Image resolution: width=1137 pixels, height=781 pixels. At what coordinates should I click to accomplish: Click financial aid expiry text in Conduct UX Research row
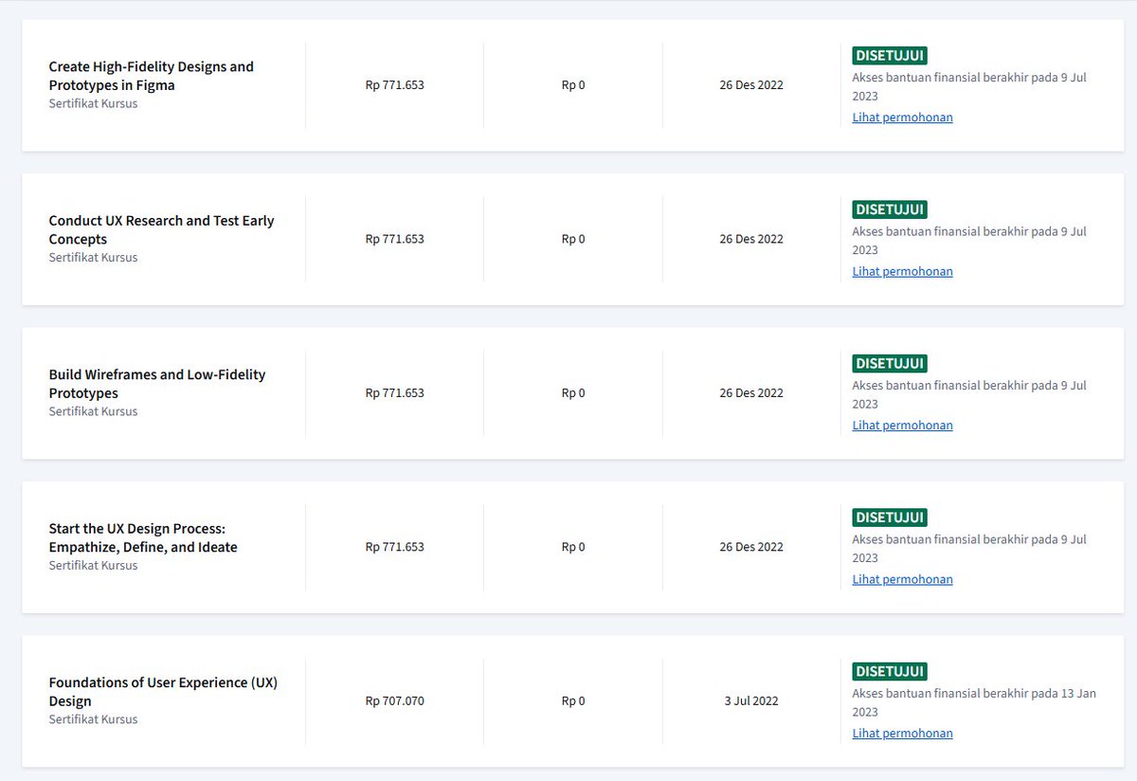coord(969,241)
